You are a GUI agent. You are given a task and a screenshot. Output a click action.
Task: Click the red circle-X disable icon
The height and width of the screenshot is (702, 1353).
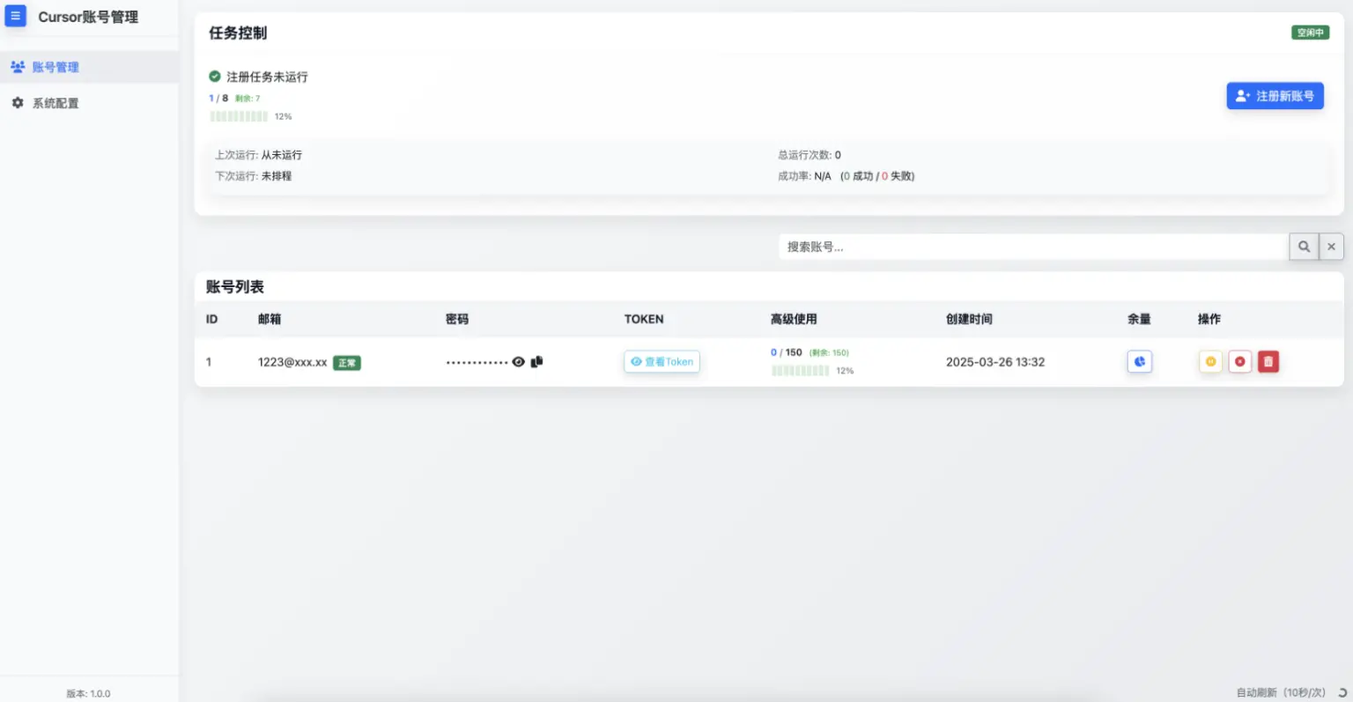[x=1239, y=361]
